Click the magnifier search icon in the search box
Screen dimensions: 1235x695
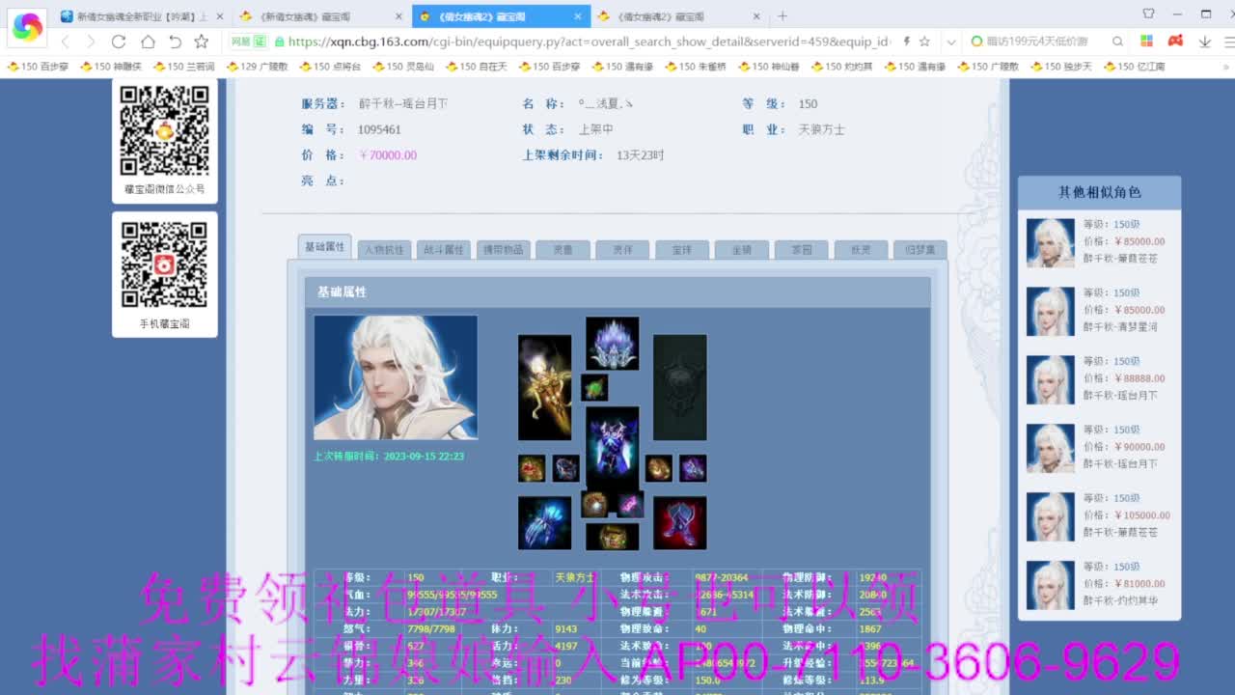tap(1117, 42)
